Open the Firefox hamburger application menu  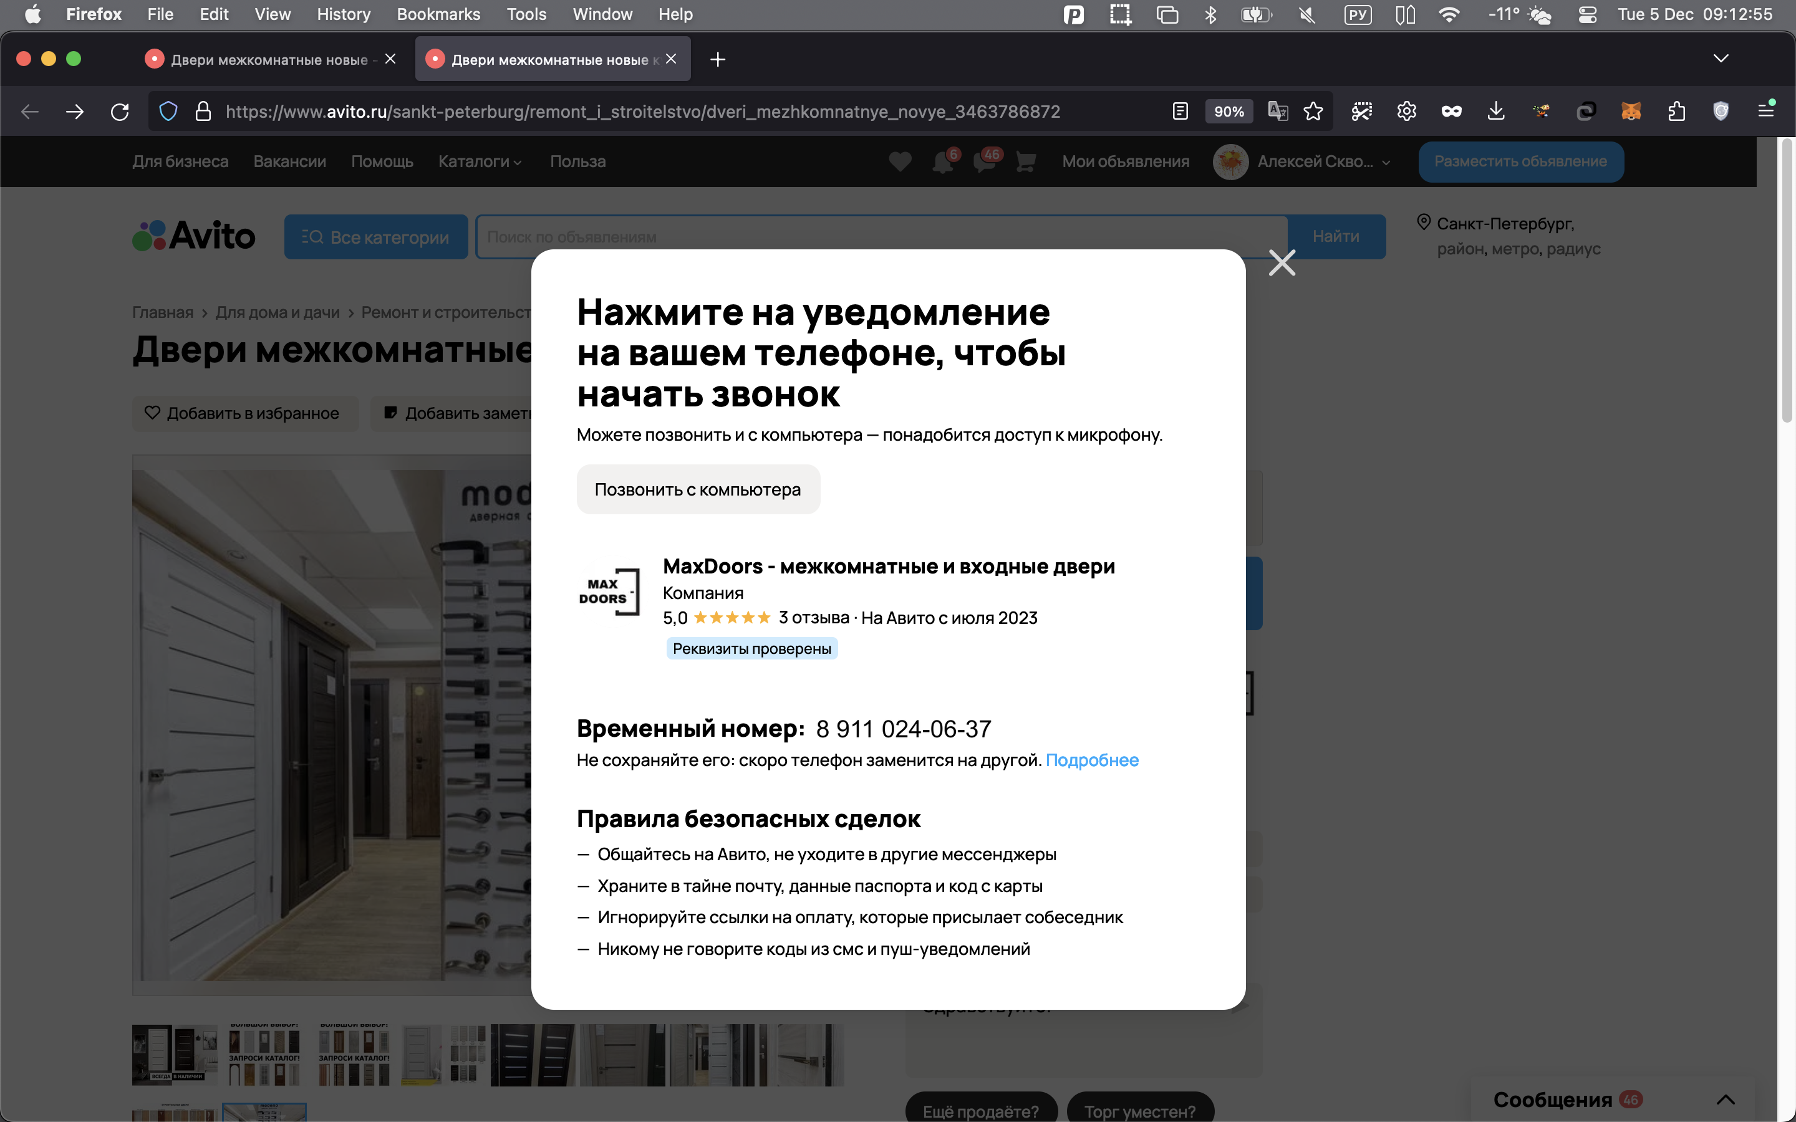click(x=1765, y=110)
